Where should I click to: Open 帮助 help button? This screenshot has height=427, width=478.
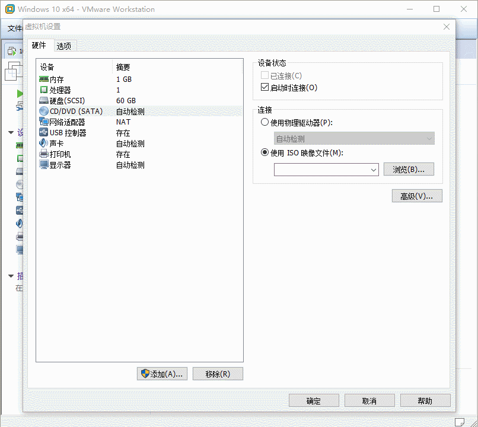point(425,400)
